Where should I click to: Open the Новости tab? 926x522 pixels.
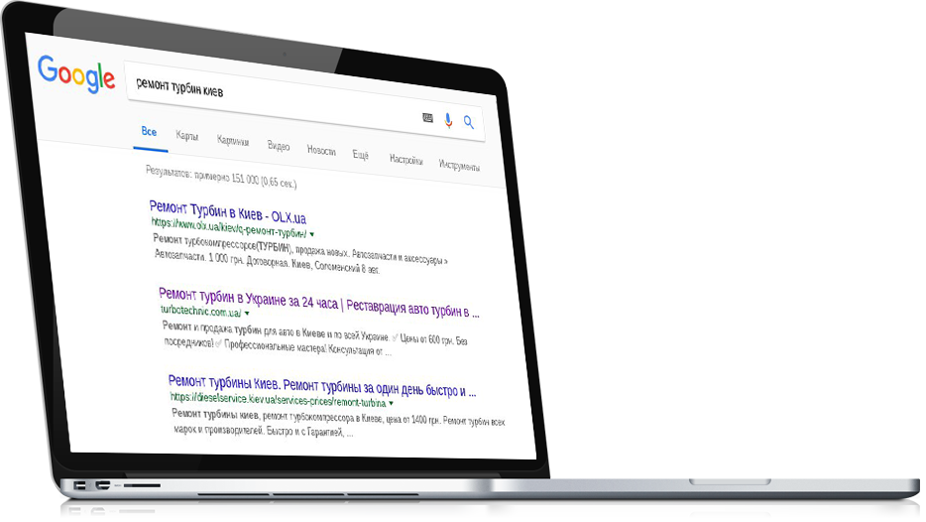pos(321,151)
